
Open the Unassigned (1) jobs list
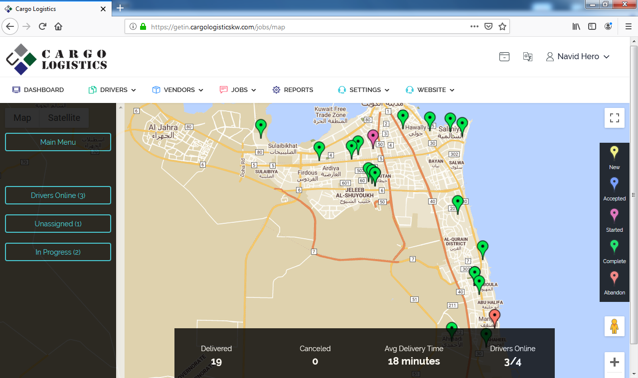click(x=58, y=224)
